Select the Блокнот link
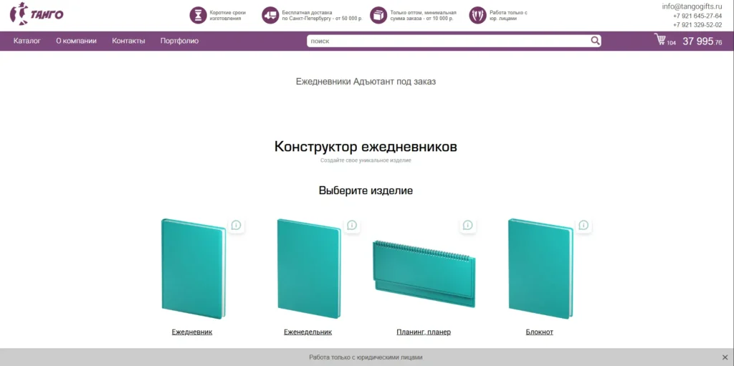734x366 pixels. pos(539,332)
